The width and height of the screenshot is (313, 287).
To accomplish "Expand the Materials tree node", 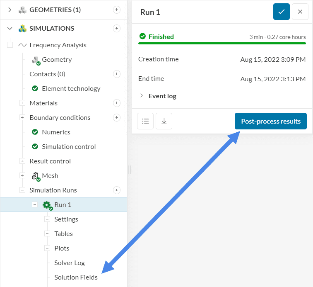I will click(x=22, y=103).
